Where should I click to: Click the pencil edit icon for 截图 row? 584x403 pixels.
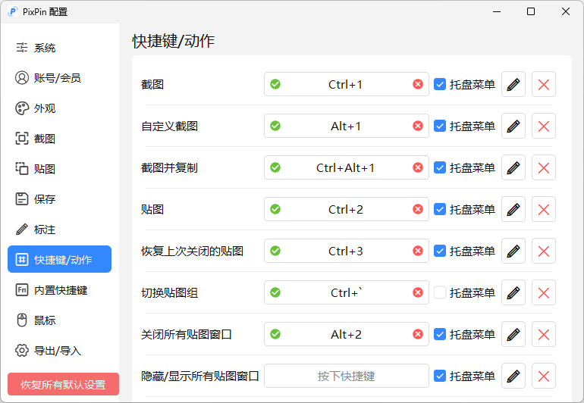coord(513,84)
